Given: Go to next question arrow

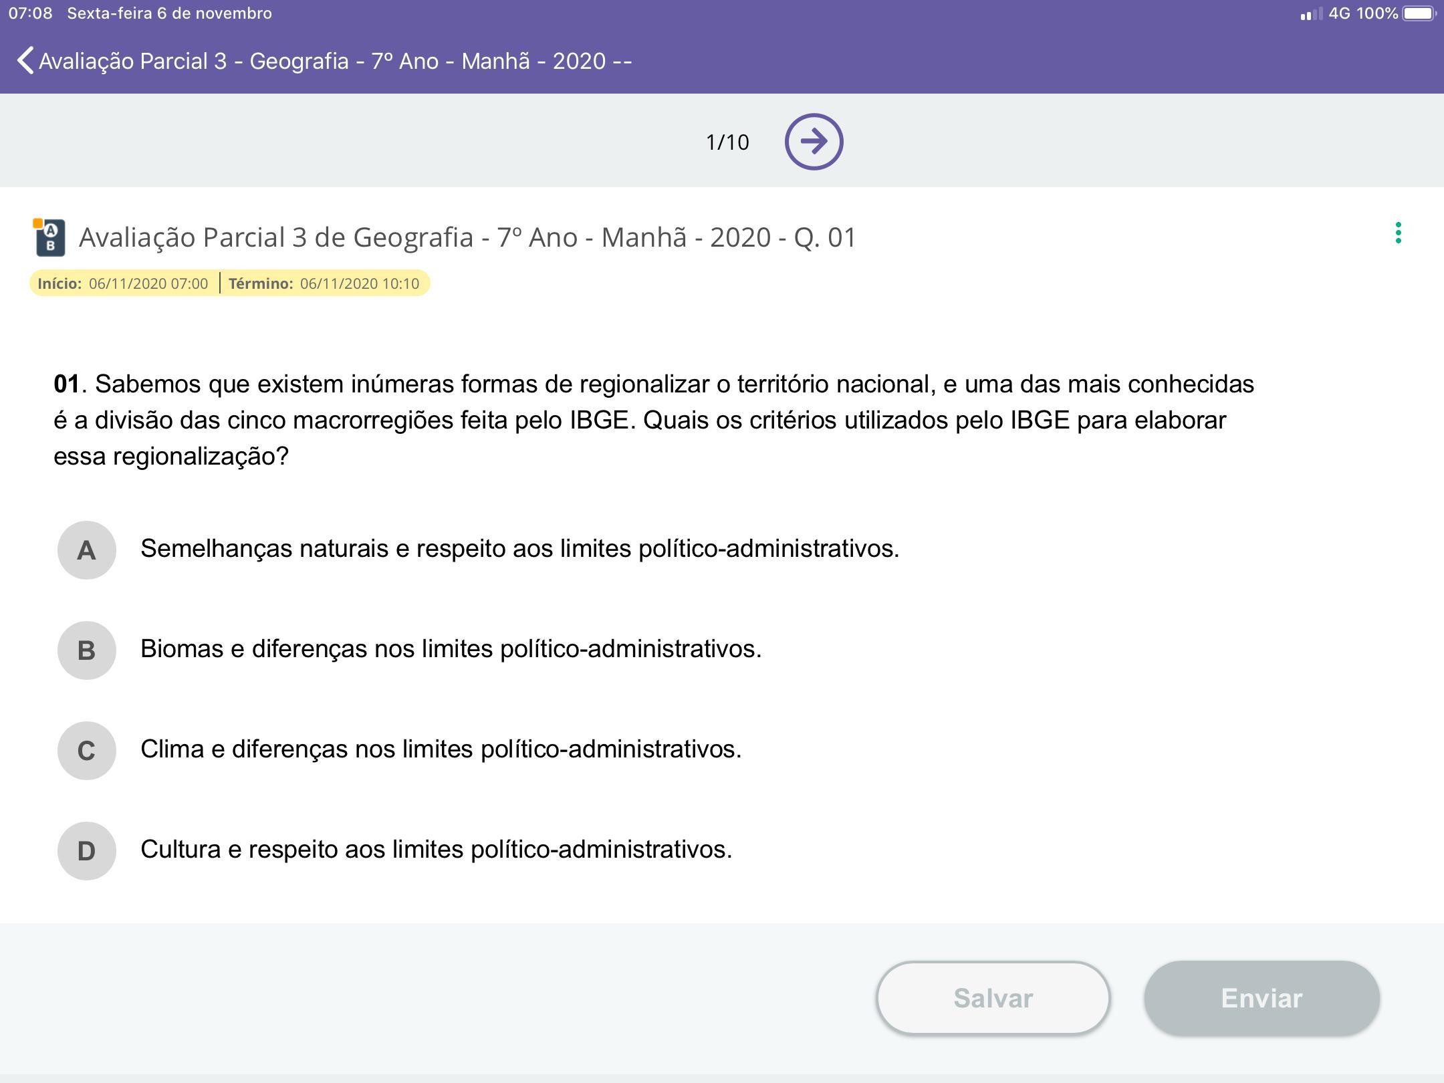Looking at the screenshot, I should pos(814,142).
